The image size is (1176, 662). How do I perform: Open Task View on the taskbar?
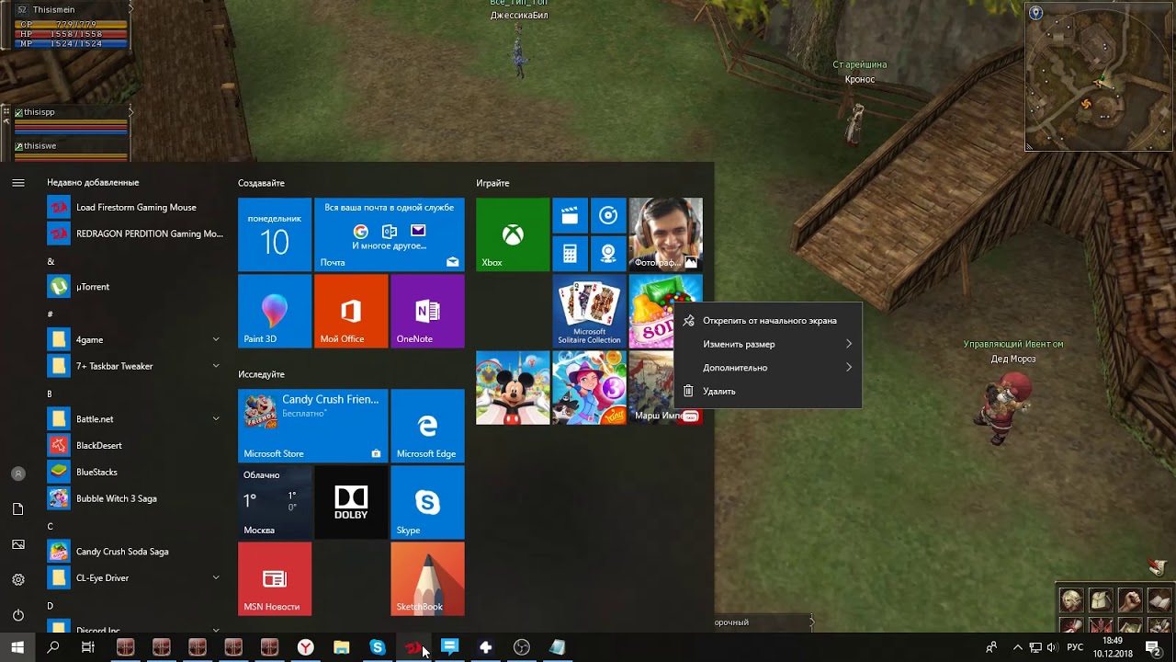(x=88, y=647)
